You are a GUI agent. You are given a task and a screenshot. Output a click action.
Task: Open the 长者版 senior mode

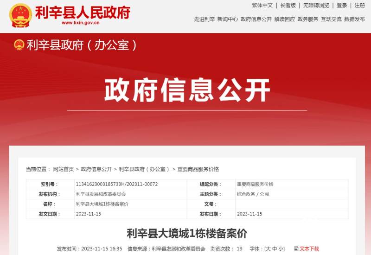click(x=288, y=6)
